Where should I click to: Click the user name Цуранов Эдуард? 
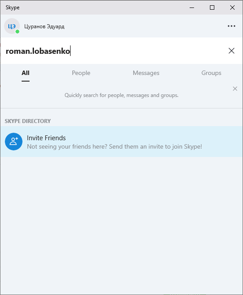[x=44, y=26]
